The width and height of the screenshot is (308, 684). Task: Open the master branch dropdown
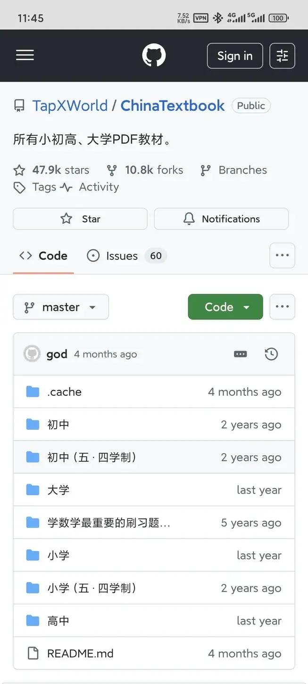(x=61, y=307)
